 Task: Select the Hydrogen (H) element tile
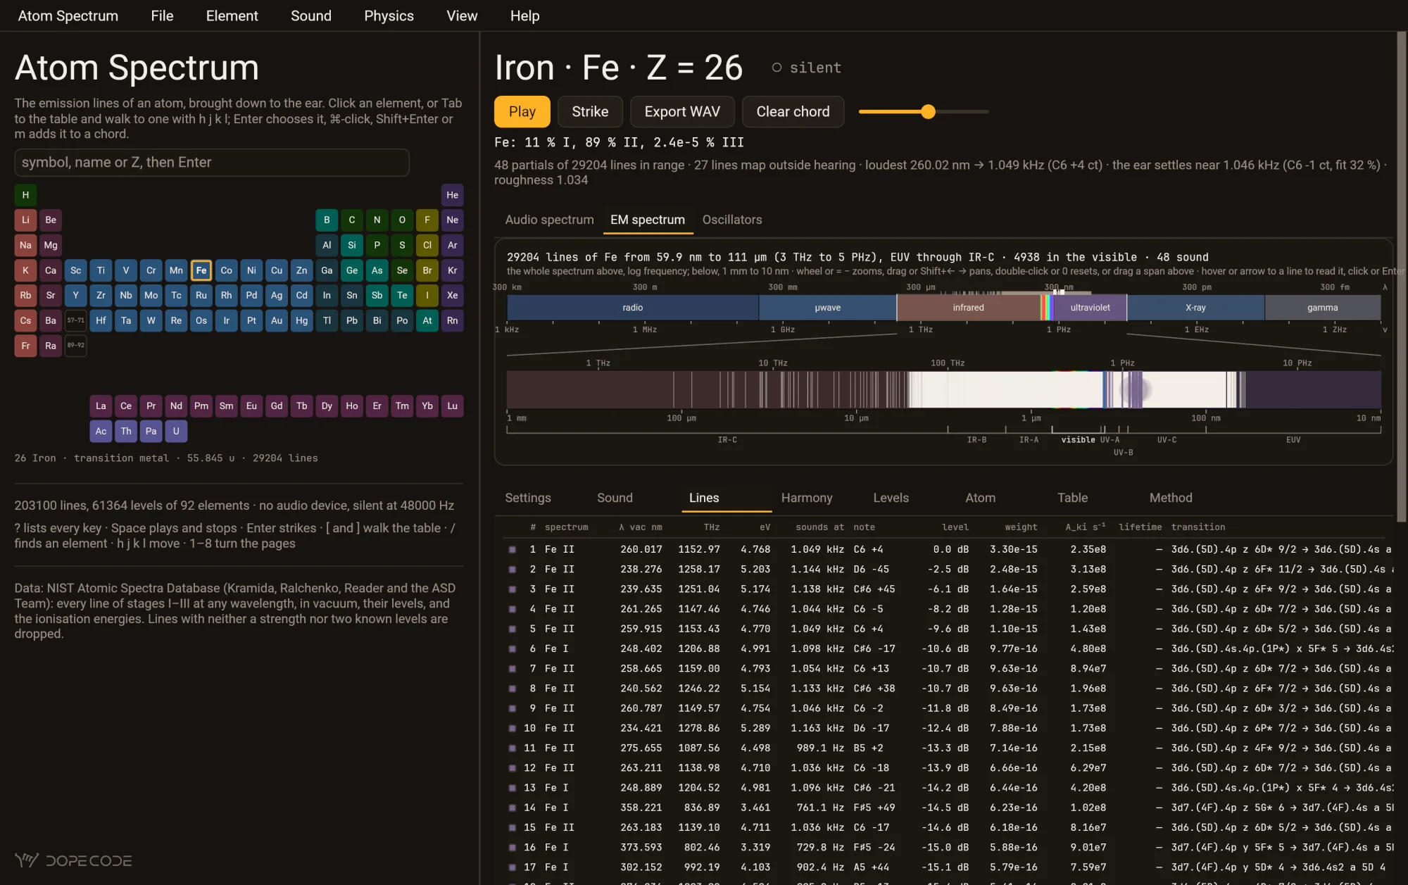25,195
